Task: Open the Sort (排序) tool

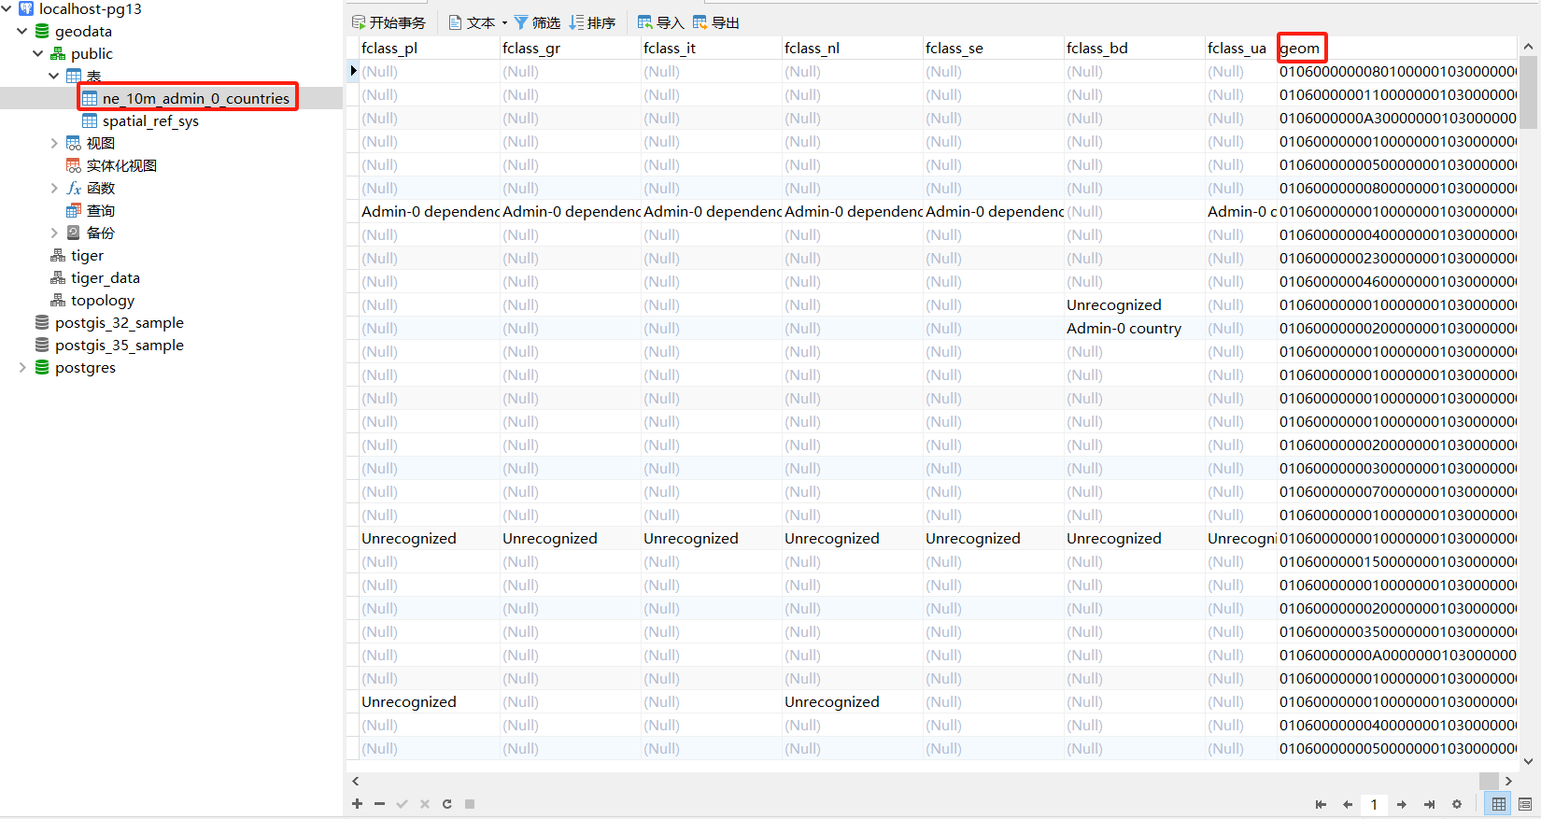Action: (592, 22)
